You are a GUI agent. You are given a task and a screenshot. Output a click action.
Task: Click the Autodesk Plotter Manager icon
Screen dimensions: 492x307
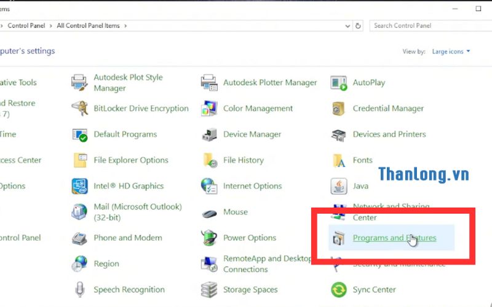[209, 83]
